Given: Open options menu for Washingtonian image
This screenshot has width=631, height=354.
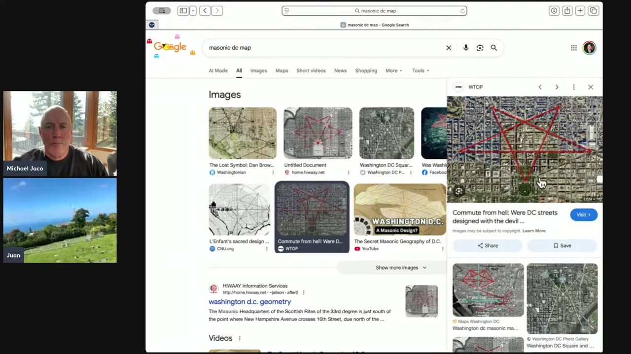Looking at the screenshot, I should [273, 173].
